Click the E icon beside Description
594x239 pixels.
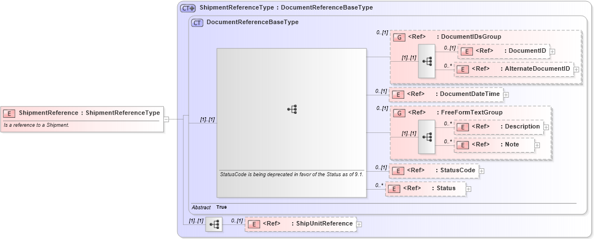coord(463,127)
